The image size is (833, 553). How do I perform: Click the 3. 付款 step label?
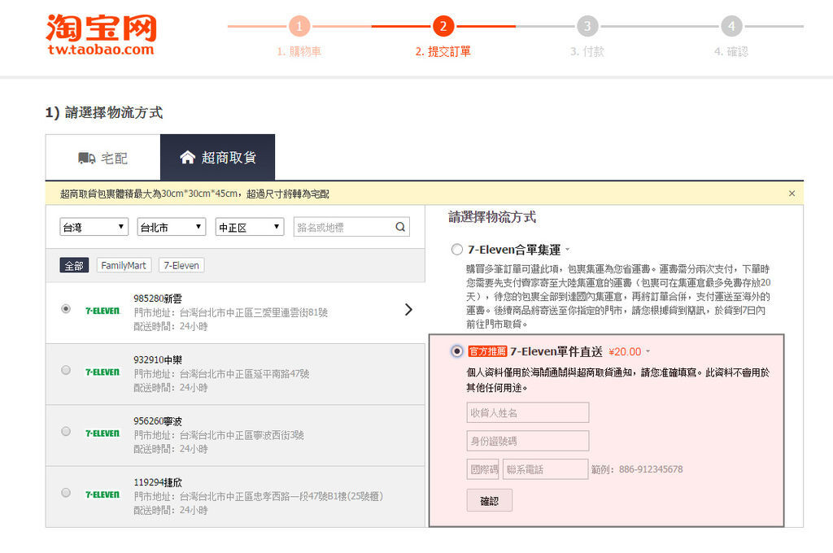tap(587, 51)
